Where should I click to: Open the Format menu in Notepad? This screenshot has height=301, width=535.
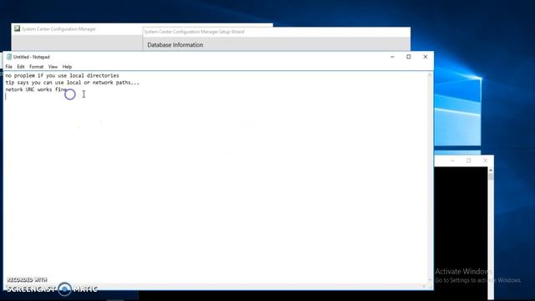(x=36, y=67)
